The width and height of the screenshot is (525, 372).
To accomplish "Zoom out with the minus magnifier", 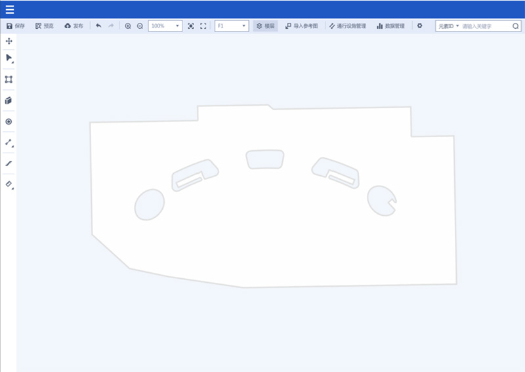I will pos(140,26).
